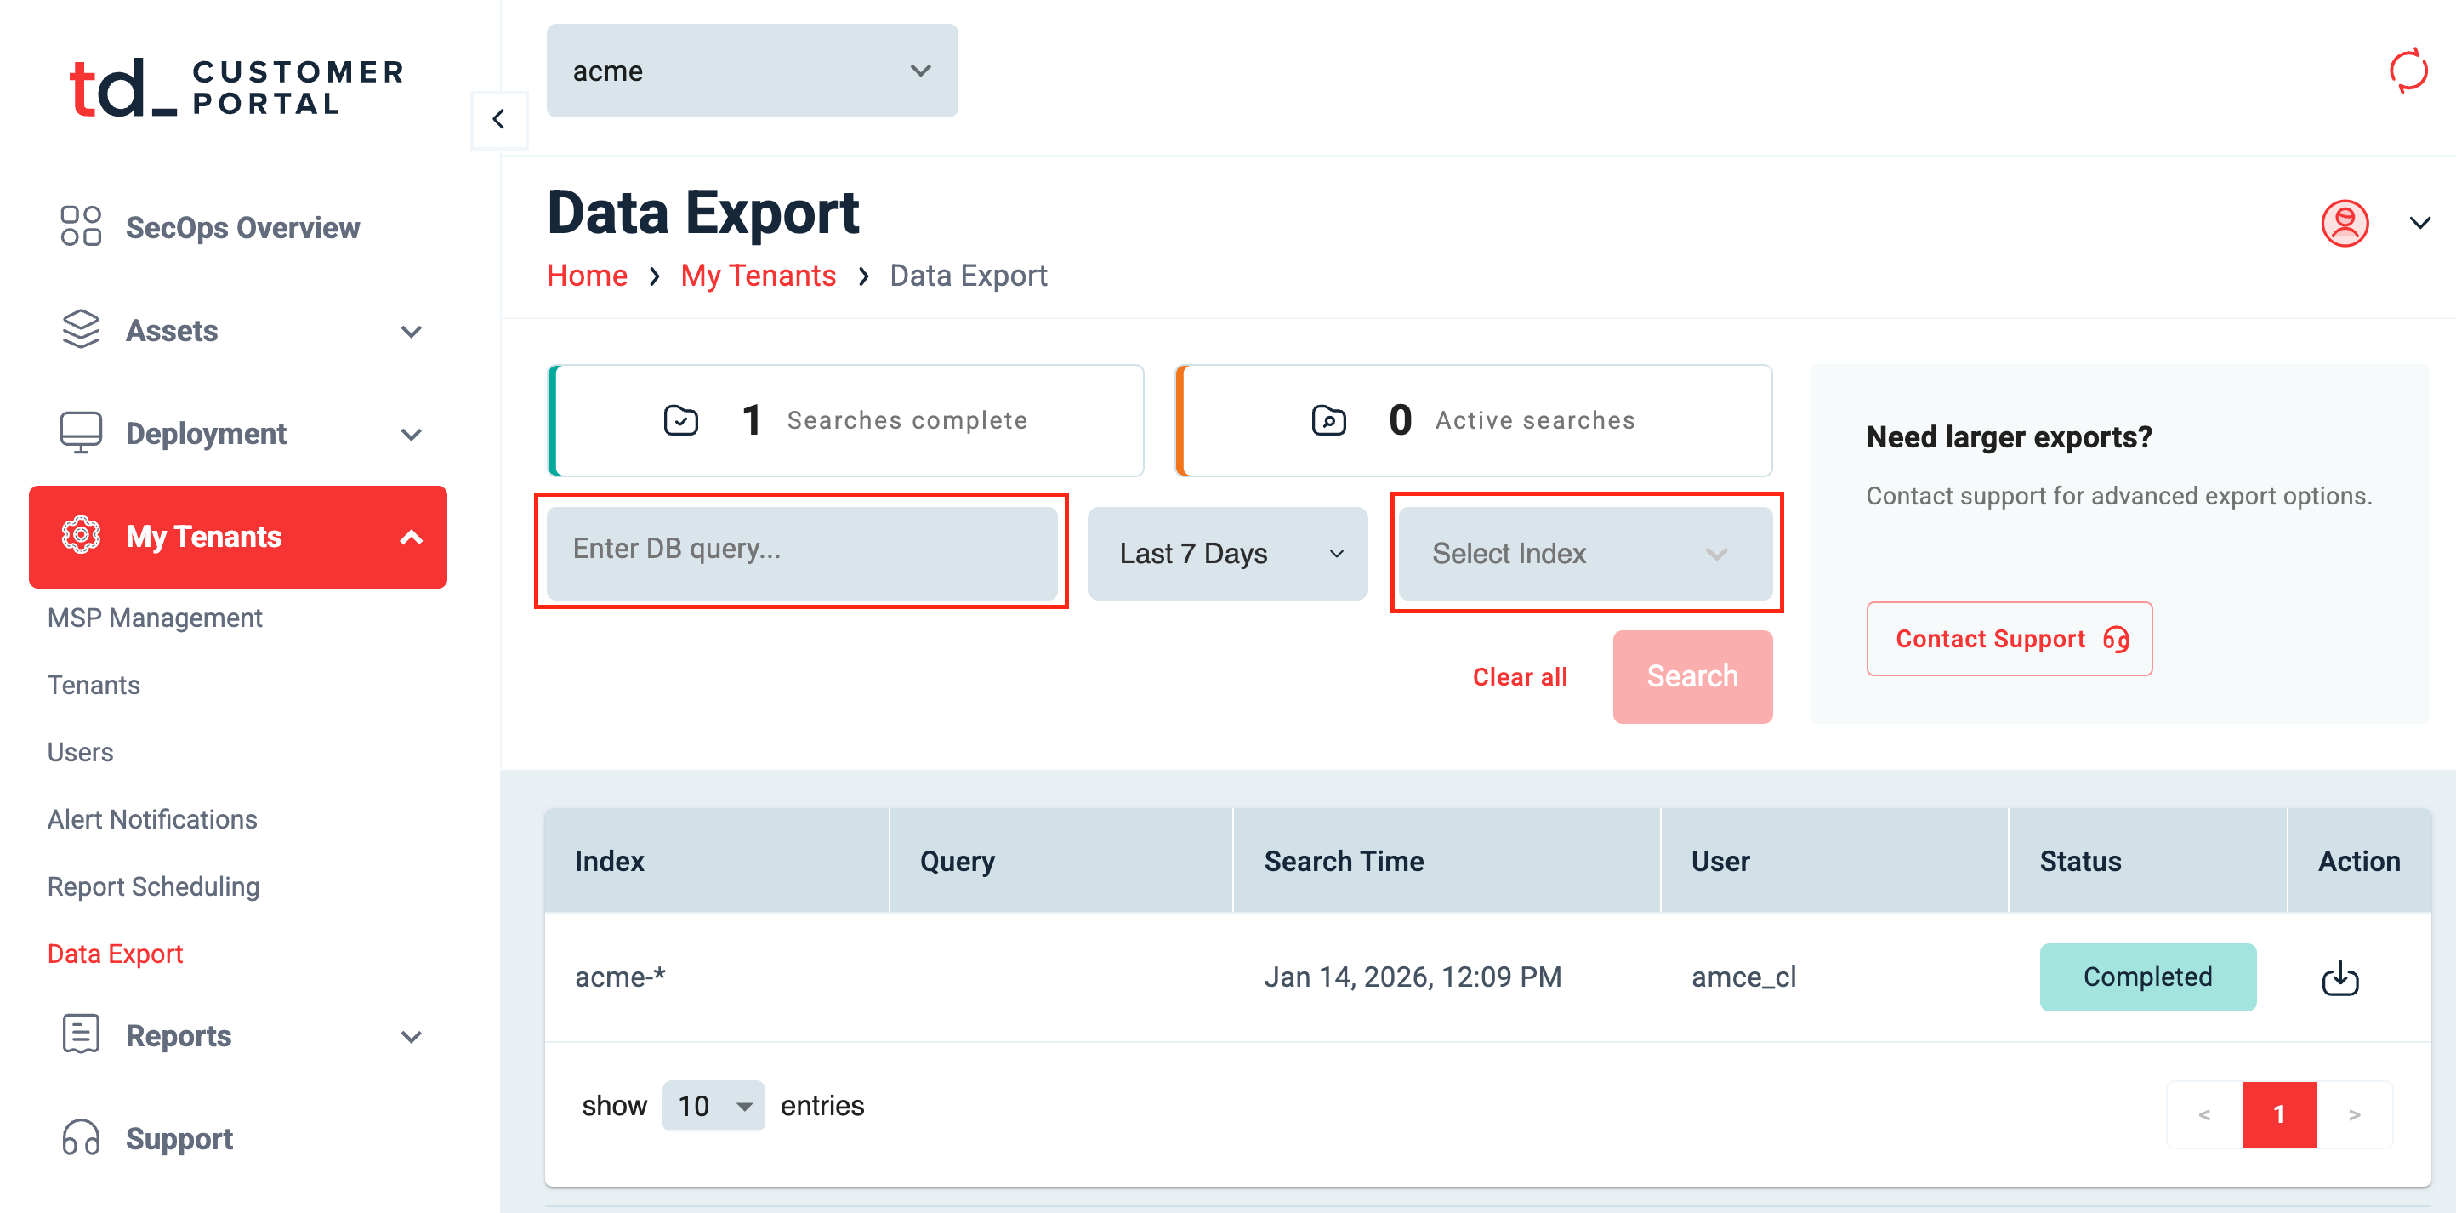2456x1213 pixels.
Task: Click the Active searches folder icon
Action: point(1328,420)
